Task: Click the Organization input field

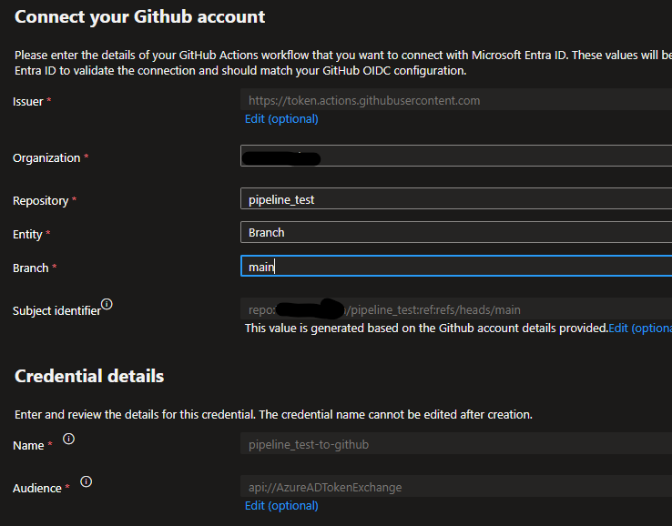Action: (456, 156)
